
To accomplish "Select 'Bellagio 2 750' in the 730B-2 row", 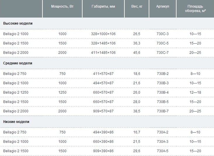I will click(15, 74).
